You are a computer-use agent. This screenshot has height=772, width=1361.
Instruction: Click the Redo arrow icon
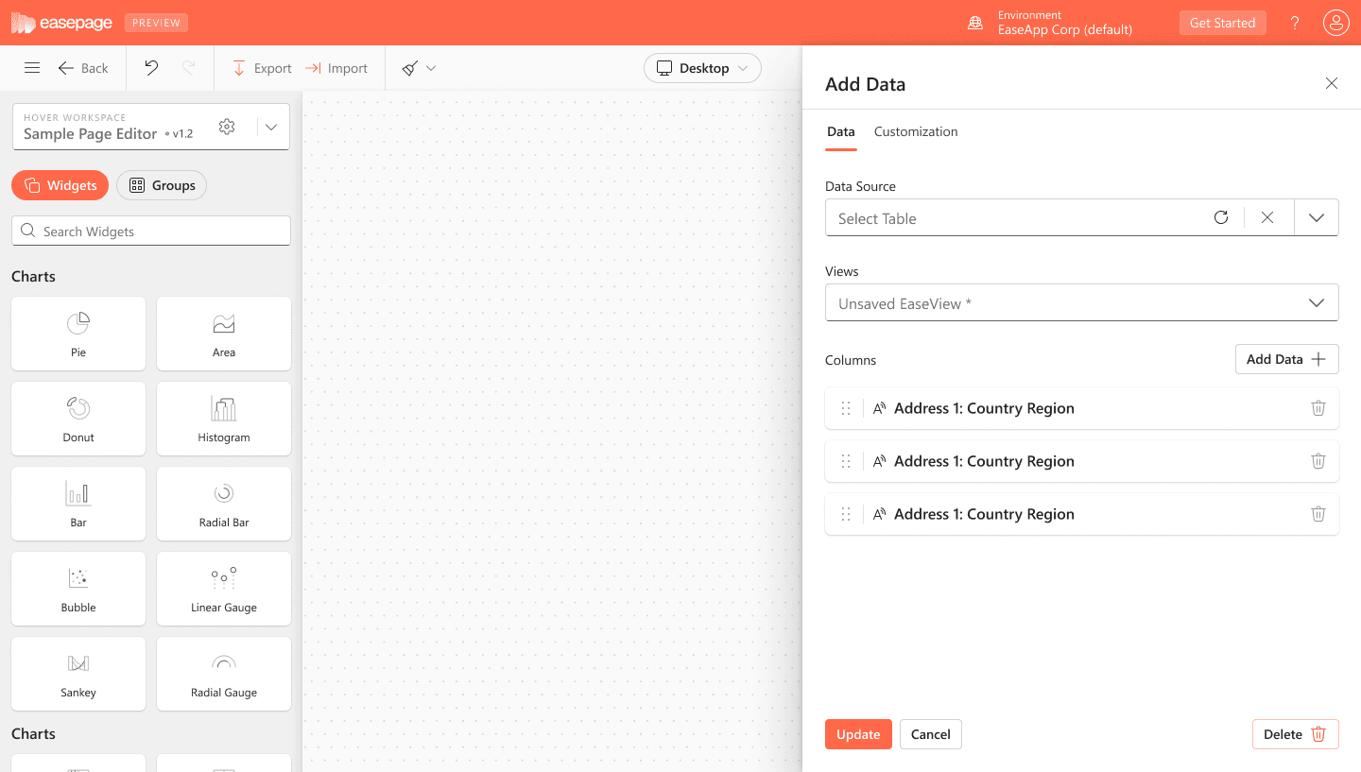click(189, 68)
